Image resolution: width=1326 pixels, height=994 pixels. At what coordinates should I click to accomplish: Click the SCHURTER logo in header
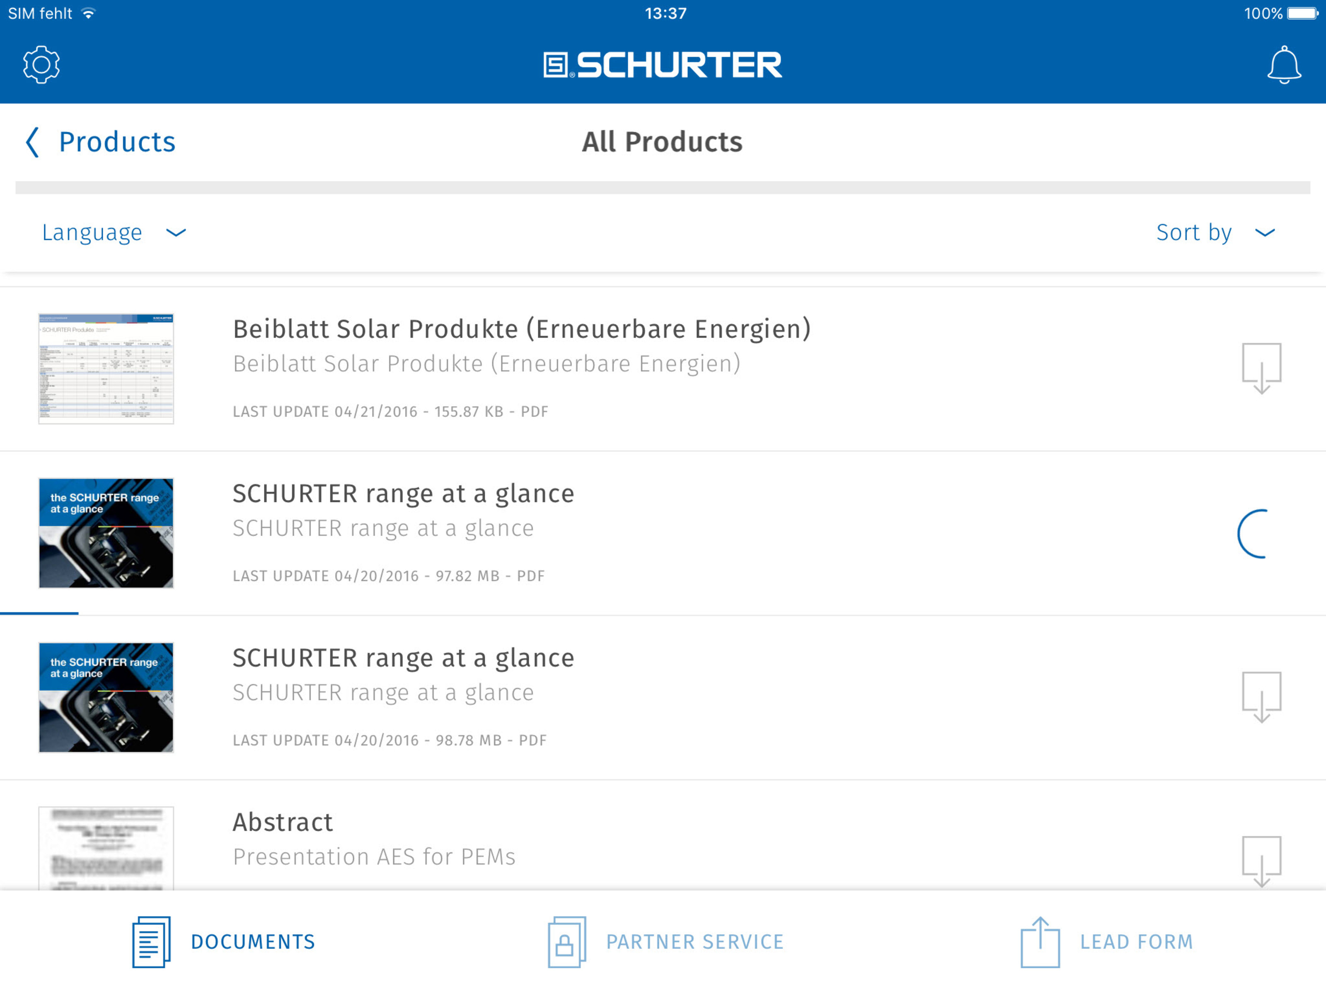point(663,65)
